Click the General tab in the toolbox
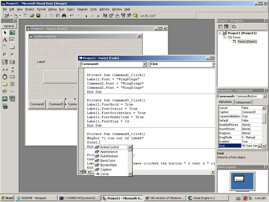Image resolution: width=269 pixels, height=202 pixels. (9, 26)
